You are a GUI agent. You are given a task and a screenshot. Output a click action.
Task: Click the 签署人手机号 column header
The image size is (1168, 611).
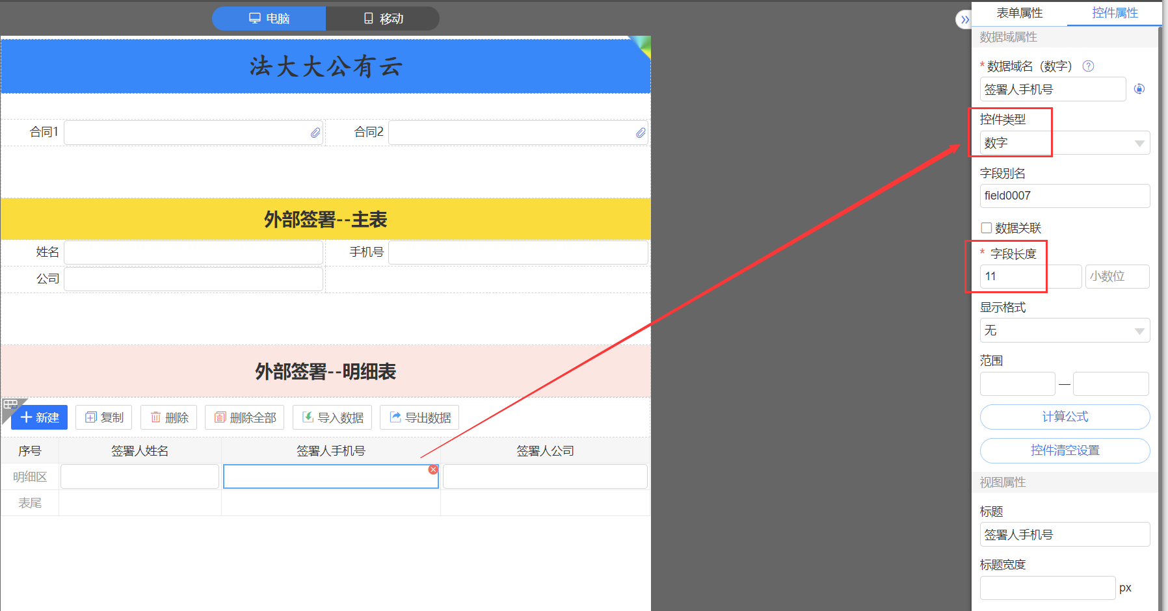(331, 450)
